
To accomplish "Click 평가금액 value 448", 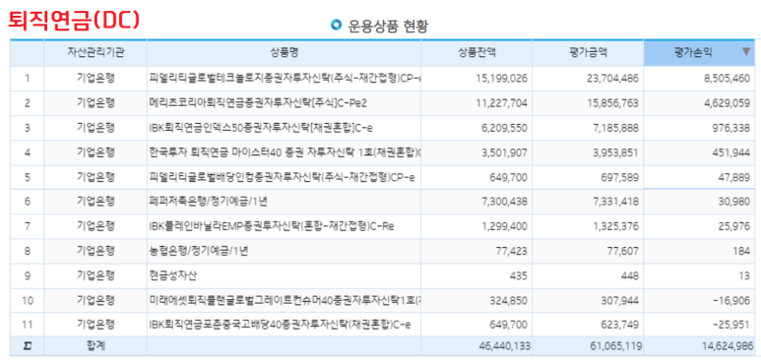I will [x=629, y=276].
